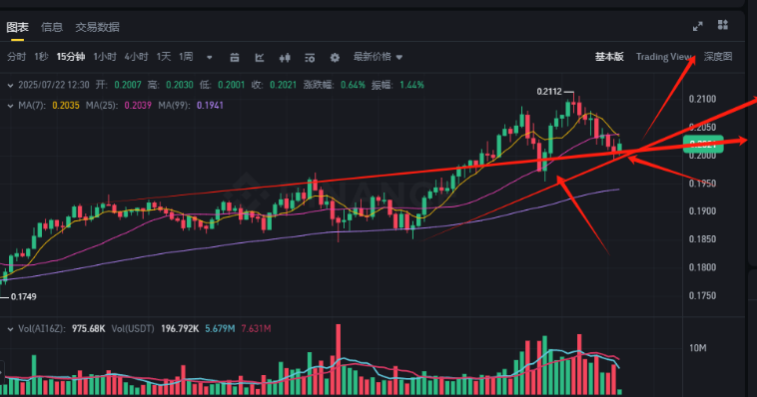The height and width of the screenshot is (397, 757).
Task: Switch to 1小时 time interval
Action: pyautogui.click(x=105, y=57)
